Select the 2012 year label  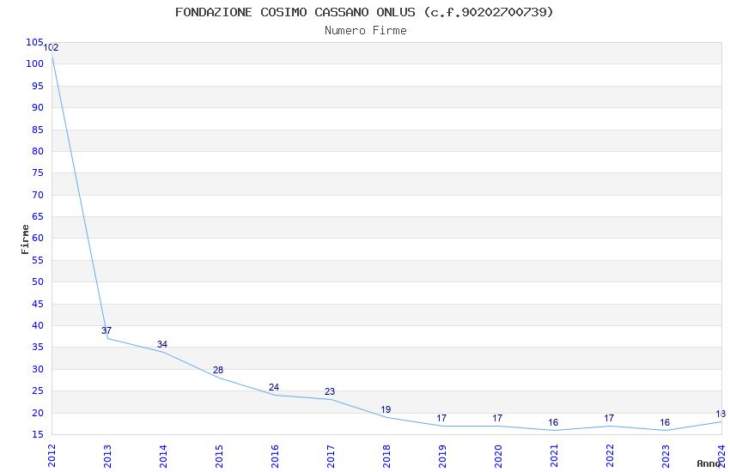[x=52, y=456]
